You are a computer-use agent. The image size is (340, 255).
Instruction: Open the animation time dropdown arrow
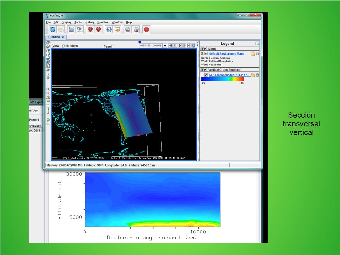click(x=165, y=46)
